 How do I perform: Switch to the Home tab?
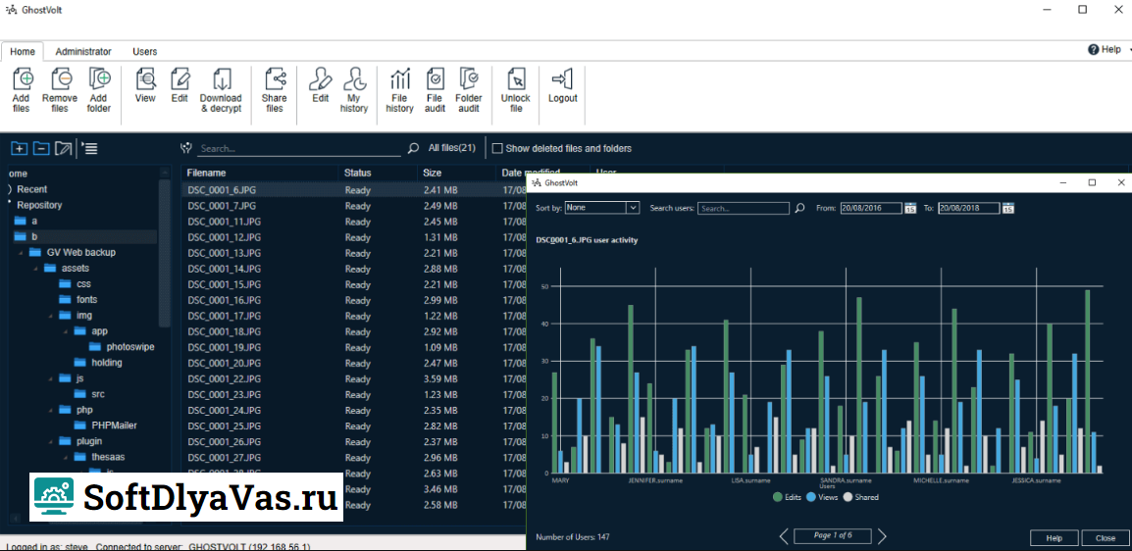(23, 51)
